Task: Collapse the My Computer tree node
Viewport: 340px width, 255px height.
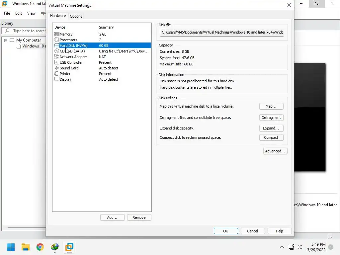Action: pyautogui.click(x=6, y=40)
